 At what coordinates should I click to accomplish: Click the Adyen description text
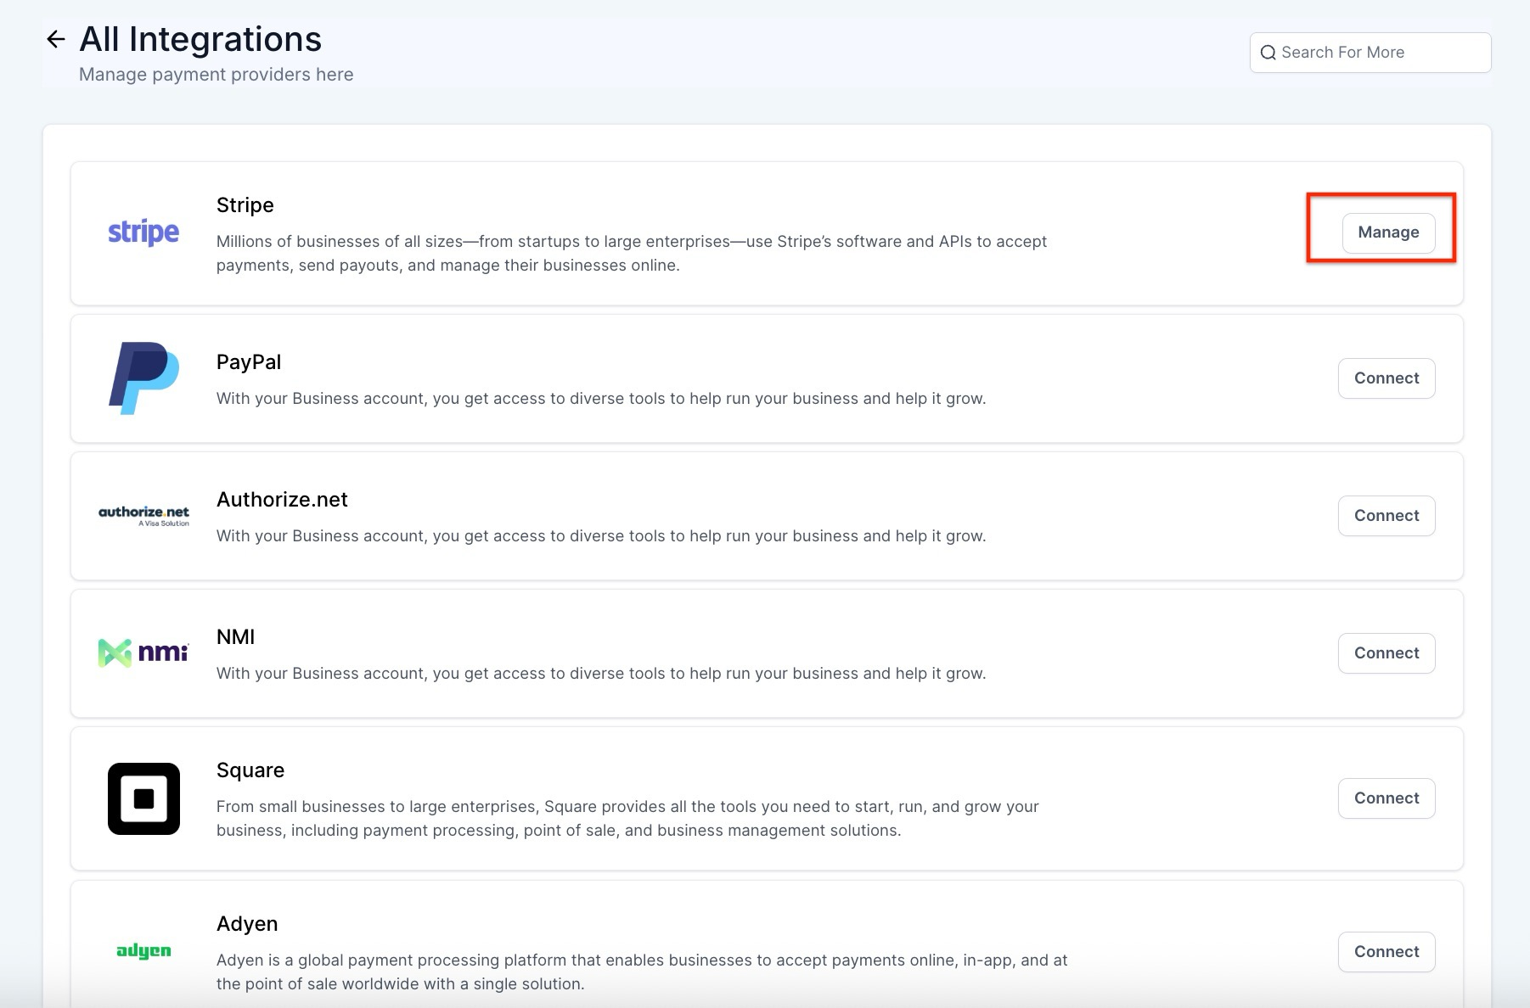point(642,972)
